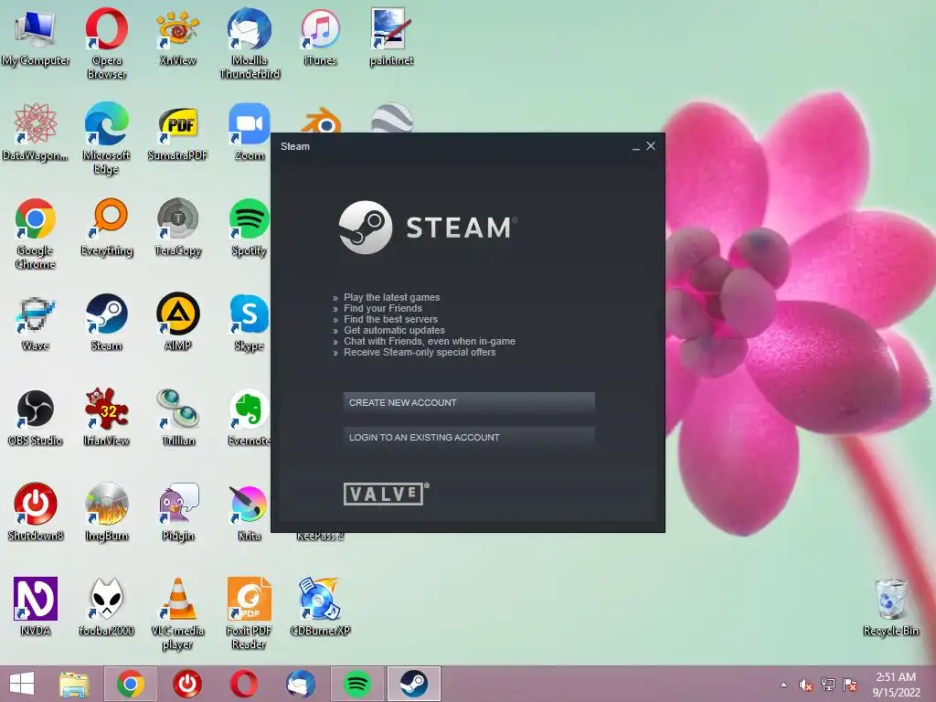Select the AIMP desktop icon

(177, 323)
